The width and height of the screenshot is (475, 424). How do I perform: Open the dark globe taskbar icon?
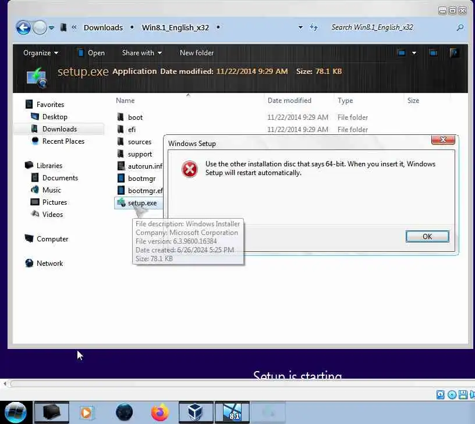point(124,412)
